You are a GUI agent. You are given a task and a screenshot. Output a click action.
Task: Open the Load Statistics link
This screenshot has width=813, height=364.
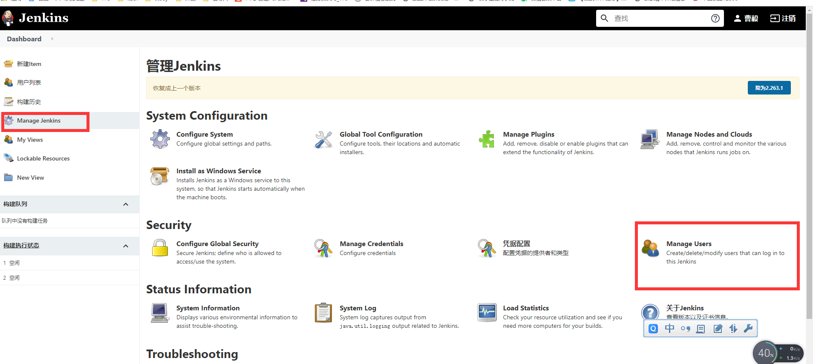pyautogui.click(x=526, y=308)
